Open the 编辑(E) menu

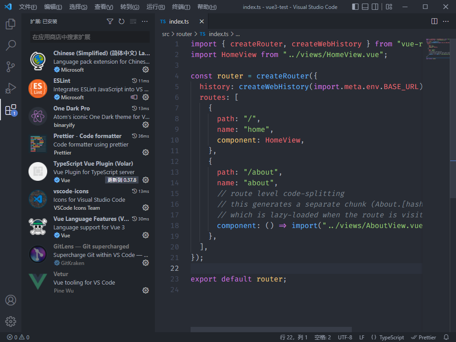click(53, 7)
